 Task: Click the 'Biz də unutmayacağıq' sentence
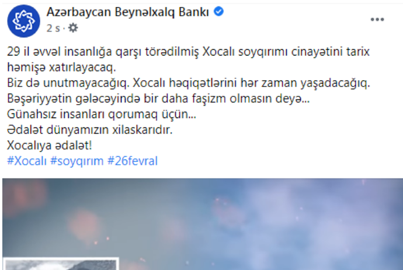[x=68, y=83]
